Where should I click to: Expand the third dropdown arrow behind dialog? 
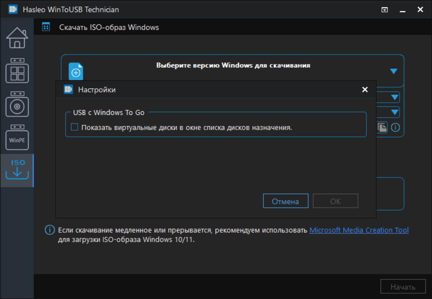pyautogui.click(x=395, y=112)
